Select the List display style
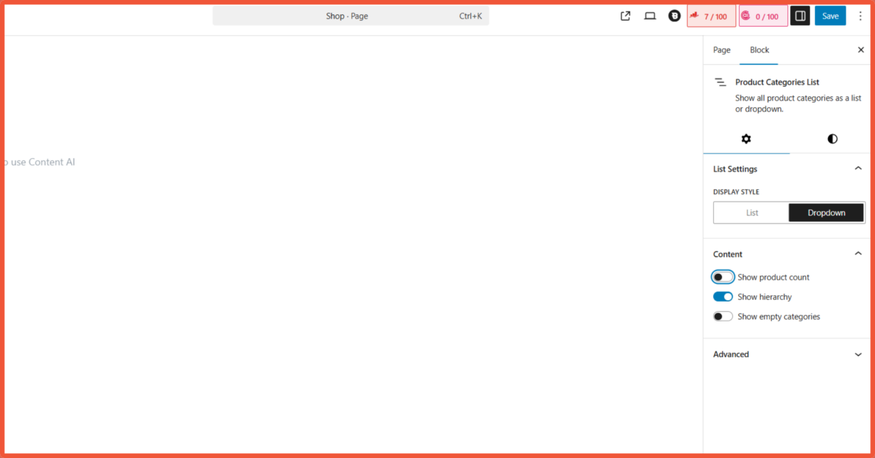Screen dimensions: 875x458 coord(751,213)
